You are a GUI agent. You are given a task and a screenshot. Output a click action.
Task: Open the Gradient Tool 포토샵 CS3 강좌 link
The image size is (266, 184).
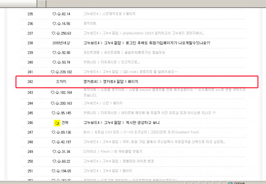(x=141, y=132)
